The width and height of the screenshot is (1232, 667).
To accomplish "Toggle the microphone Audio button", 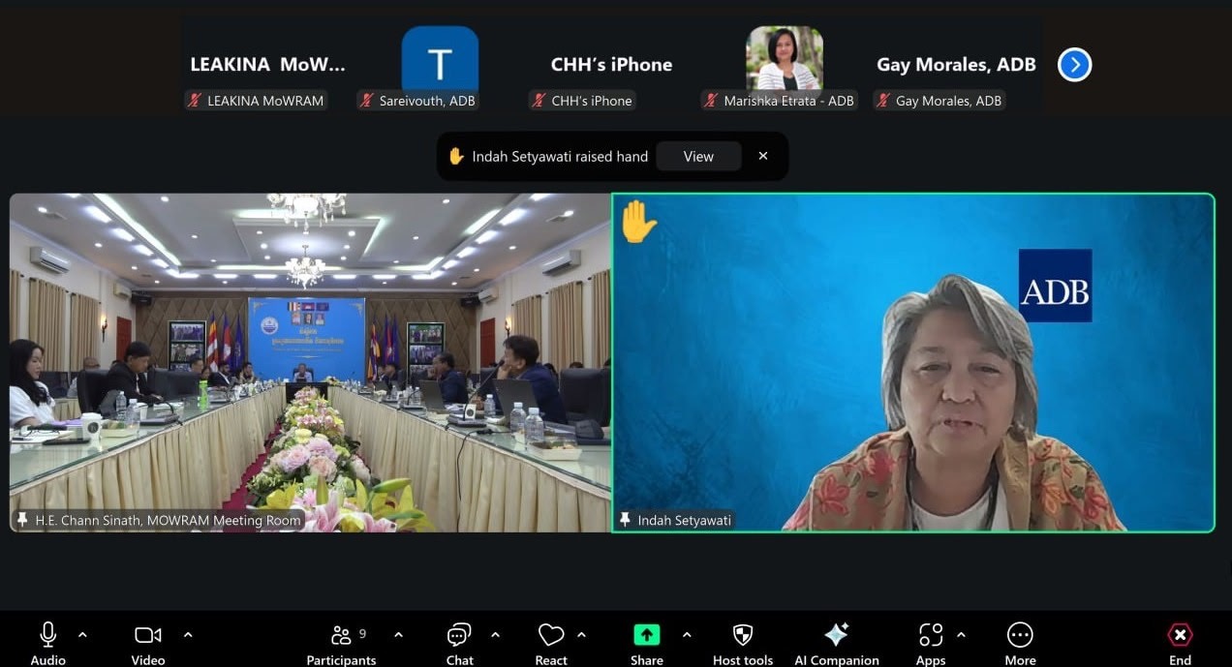I will [x=47, y=635].
